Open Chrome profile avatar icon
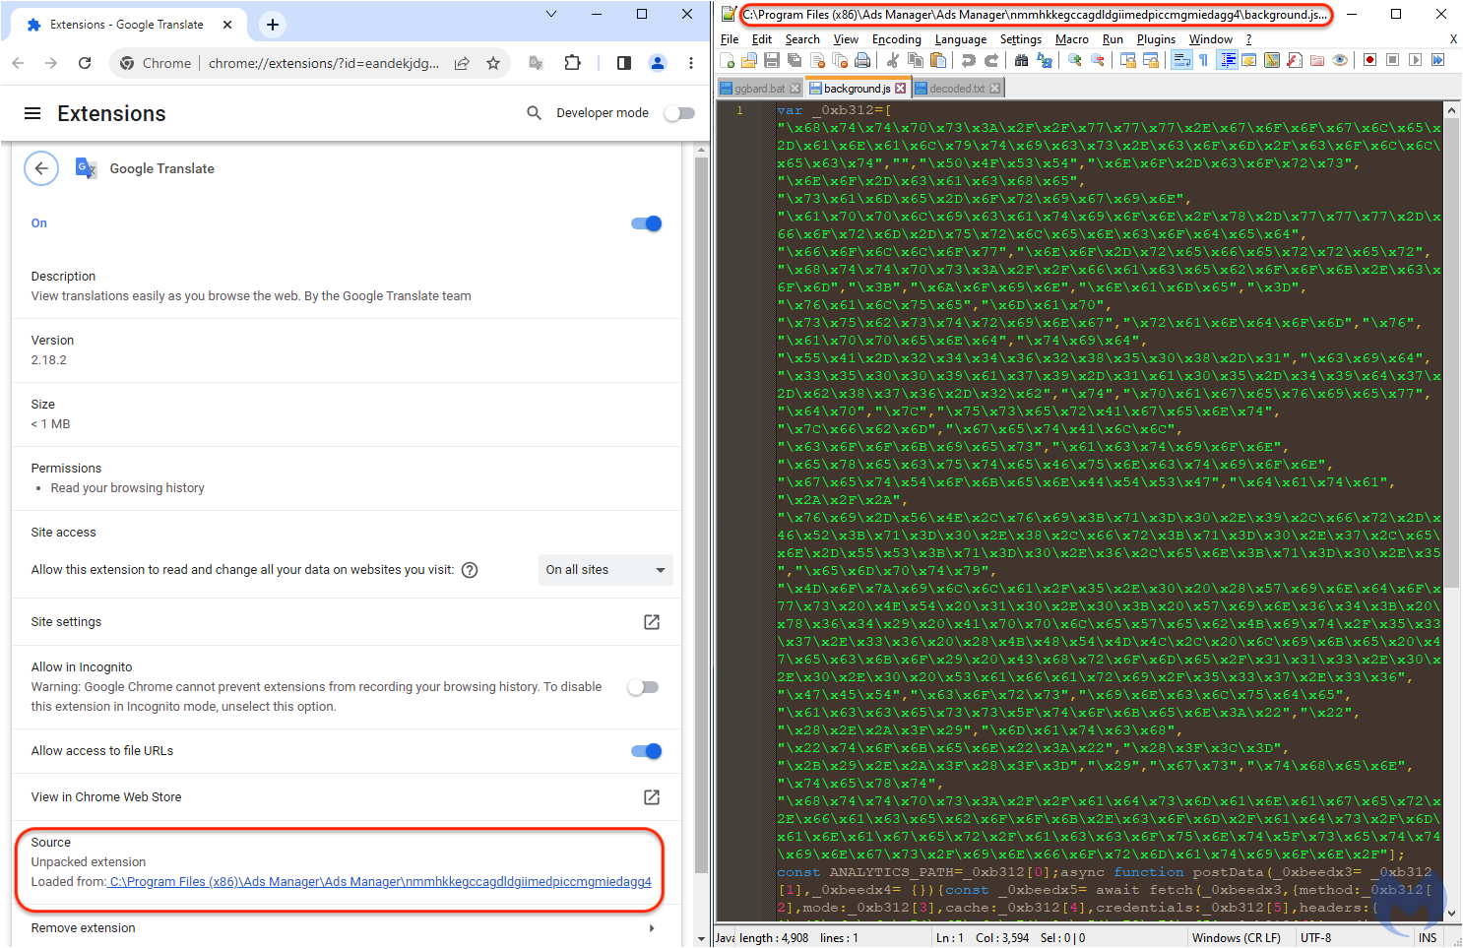This screenshot has width=1463, height=948. (657, 63)
